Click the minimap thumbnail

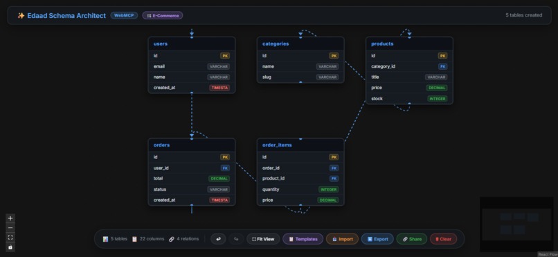click(x=516, y=225)
